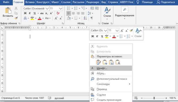Show paragraph marks ¶
The width and height of the screenshot is (178, 102).
coord(92,18)
